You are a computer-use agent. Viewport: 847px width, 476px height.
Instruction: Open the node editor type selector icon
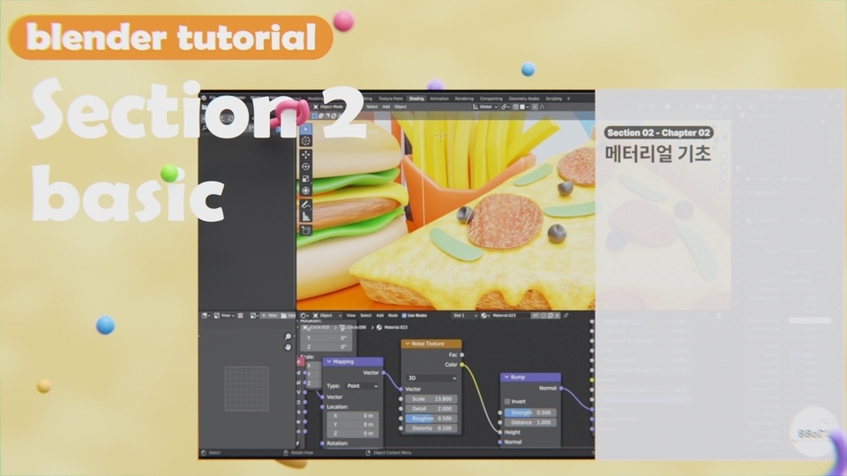point(304,316)
